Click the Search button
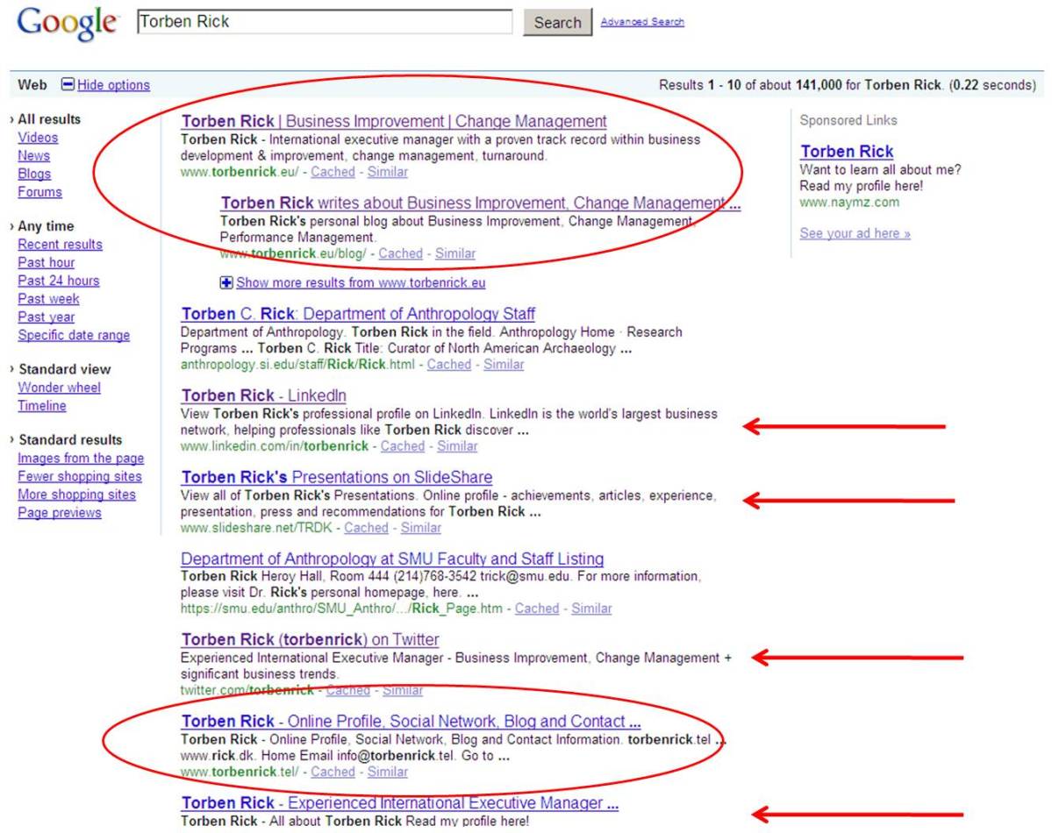 [557, 22]
